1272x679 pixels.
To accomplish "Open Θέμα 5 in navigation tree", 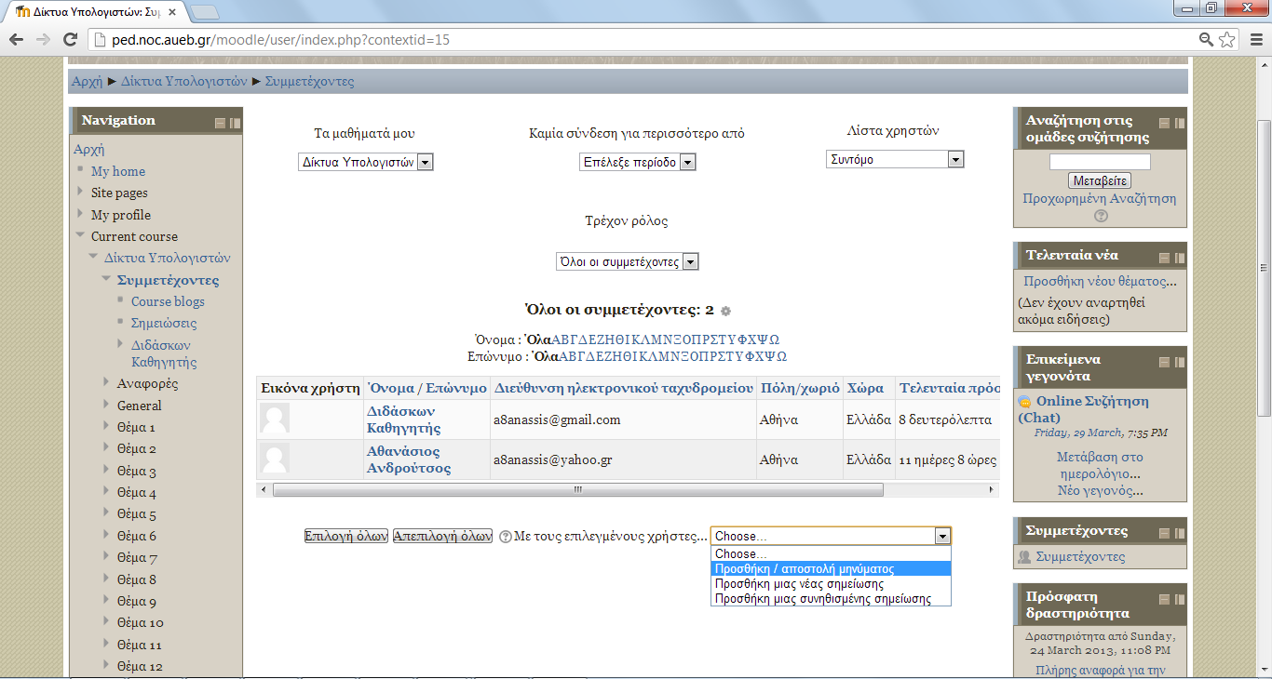I will 137,514.
